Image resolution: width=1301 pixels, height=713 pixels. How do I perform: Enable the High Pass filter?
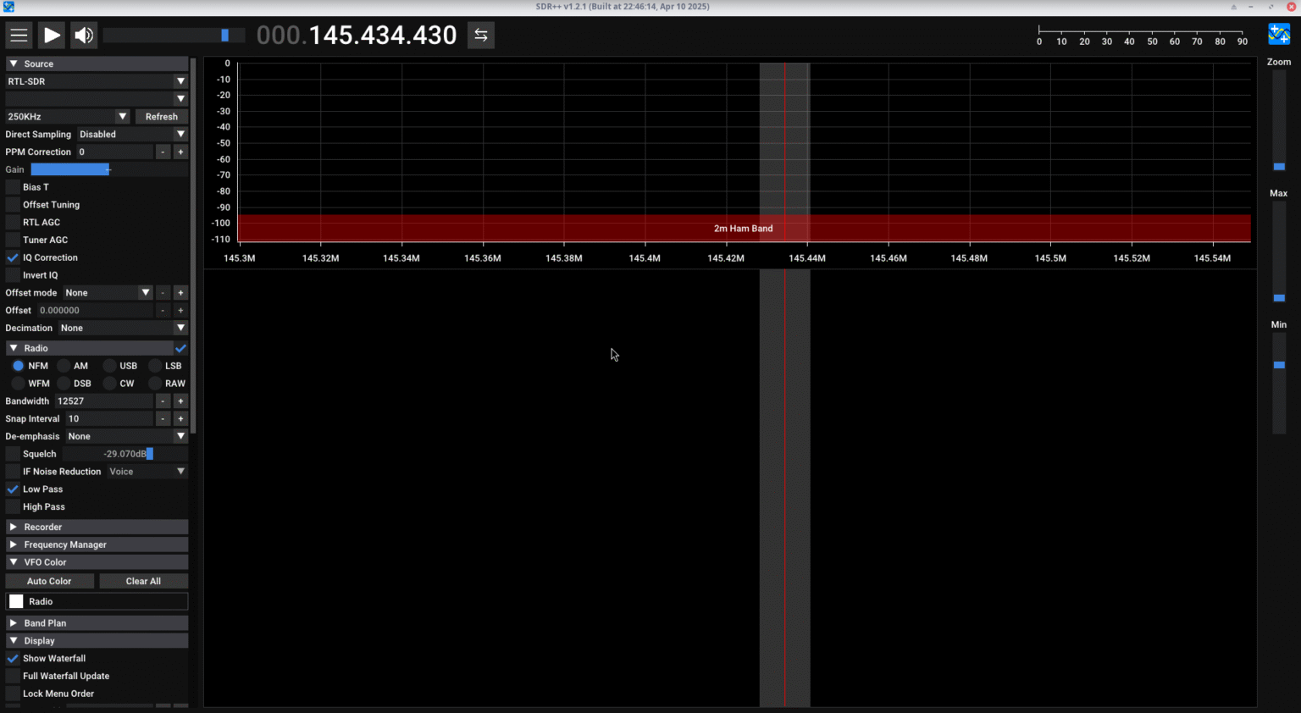13,506
